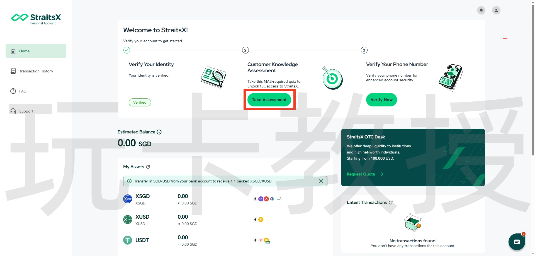The width and height of the screenshot is (535, 256).
Task: Open the live chat widget
Action: pyautogui.click(x=517, y=242)
